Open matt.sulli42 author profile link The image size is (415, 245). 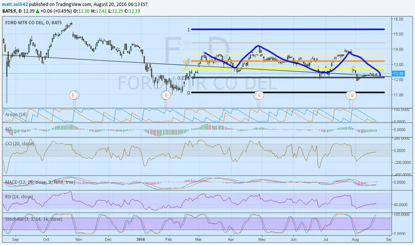tap(15, 4)
